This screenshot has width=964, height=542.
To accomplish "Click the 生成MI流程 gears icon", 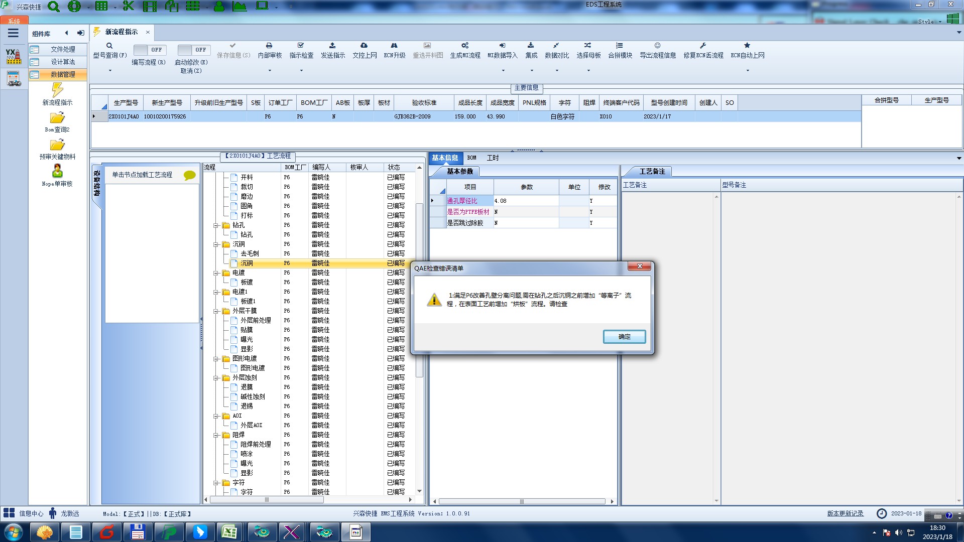I will coord(465,46).
